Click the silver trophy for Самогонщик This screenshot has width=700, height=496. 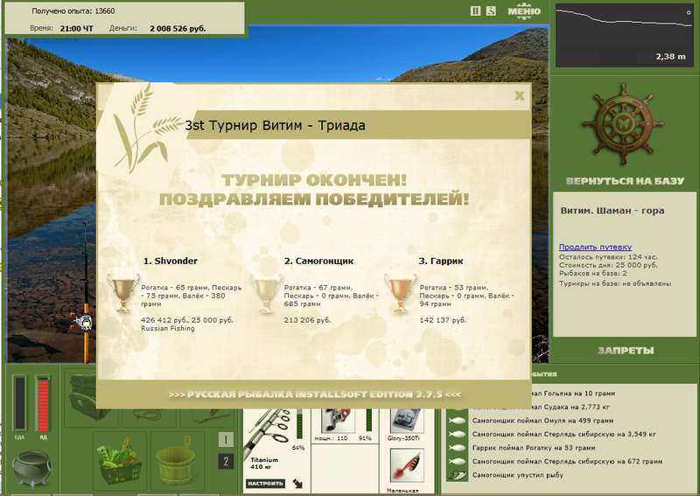267,293
